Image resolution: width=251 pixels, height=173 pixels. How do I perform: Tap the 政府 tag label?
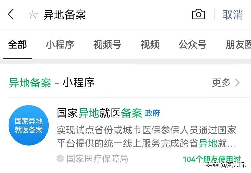[x=152, y=113]
